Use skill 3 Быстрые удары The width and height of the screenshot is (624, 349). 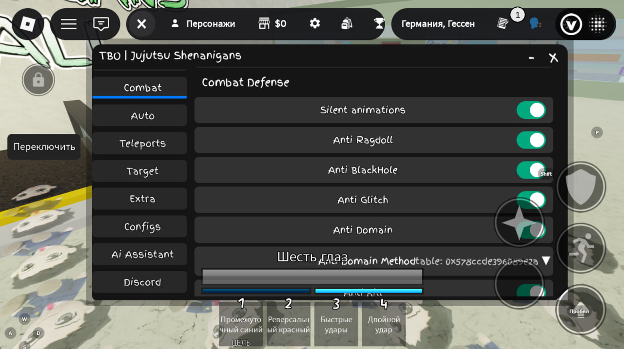[336, 324]
